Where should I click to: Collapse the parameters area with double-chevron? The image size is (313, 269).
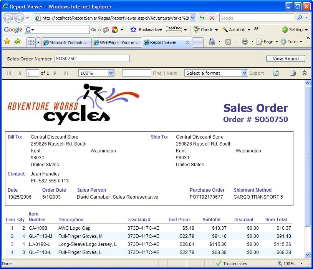coord(305,73)
